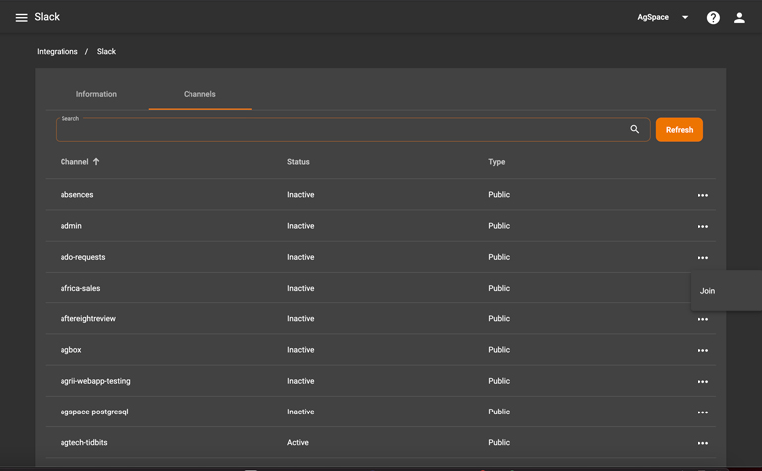Image resolution: width=762 pixels, height=471 pixels.
Task: Select the ado-requests channel name
Action: 82,257
